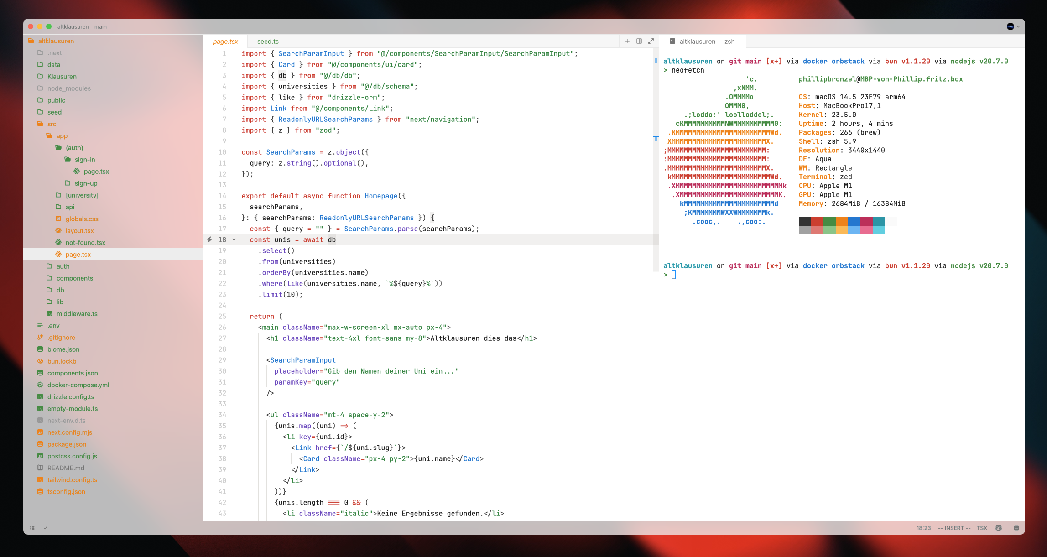
Task: Open drizzle.config.ts in the file tree
Action: (113, 397)
